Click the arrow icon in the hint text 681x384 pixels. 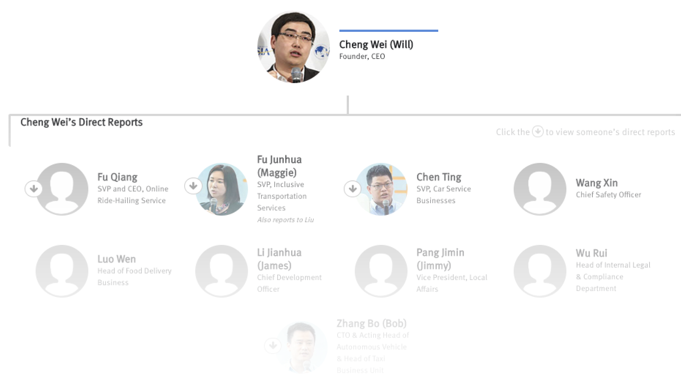[537, 131]
